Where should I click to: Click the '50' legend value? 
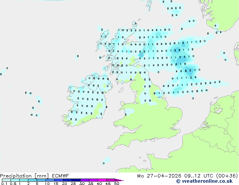tap(116, 183)
